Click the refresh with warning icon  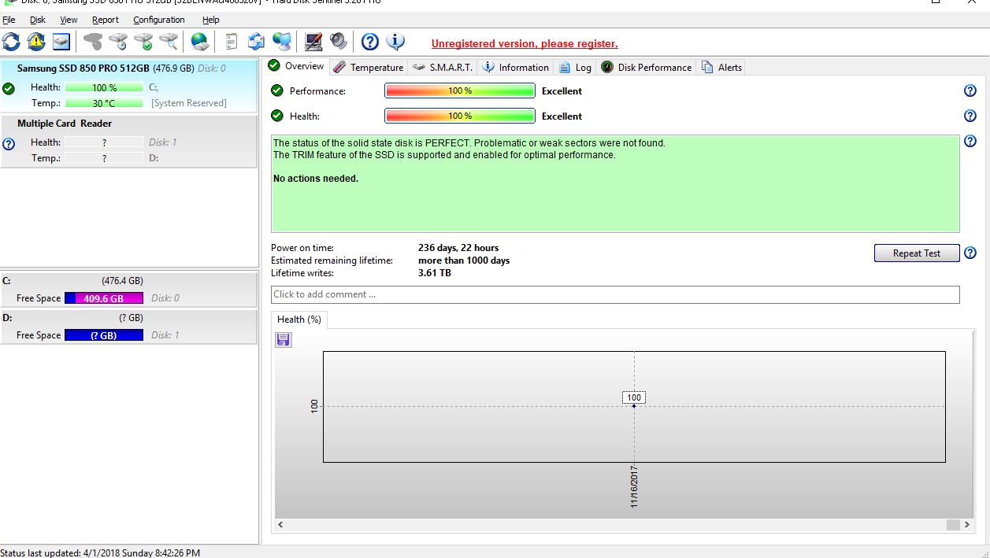point(36,42)
